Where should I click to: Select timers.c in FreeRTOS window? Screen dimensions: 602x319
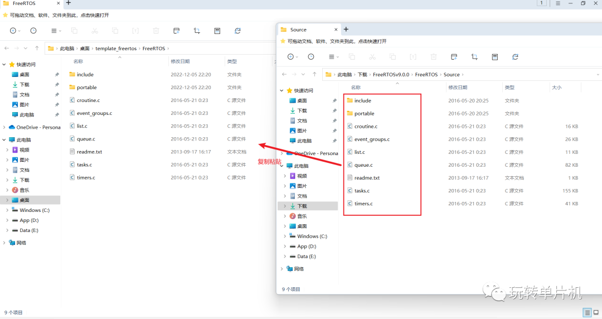(x=86, y=177)
